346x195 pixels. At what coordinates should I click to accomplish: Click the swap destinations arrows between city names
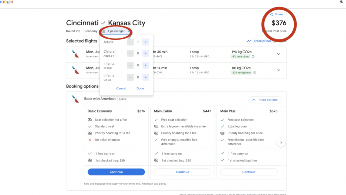coord(104,23)
